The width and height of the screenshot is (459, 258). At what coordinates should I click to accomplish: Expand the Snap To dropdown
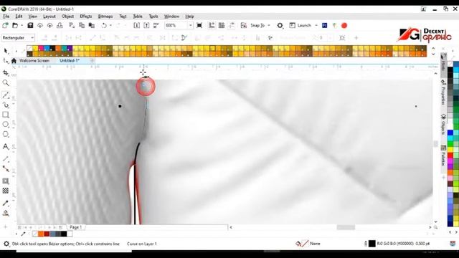point(269,26)
